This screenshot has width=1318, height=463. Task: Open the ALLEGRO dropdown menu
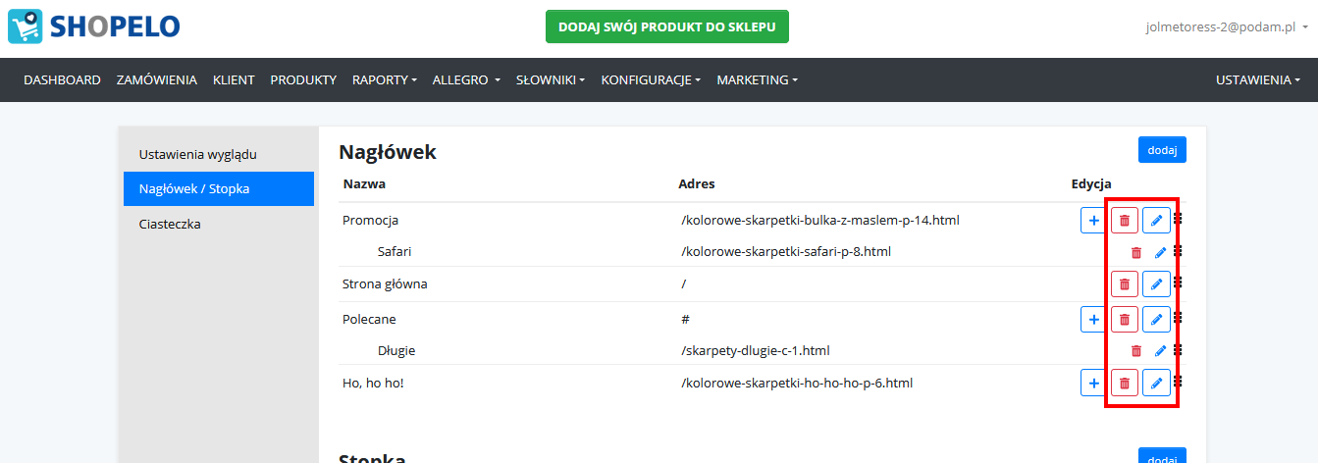click(x=466, y=80)
